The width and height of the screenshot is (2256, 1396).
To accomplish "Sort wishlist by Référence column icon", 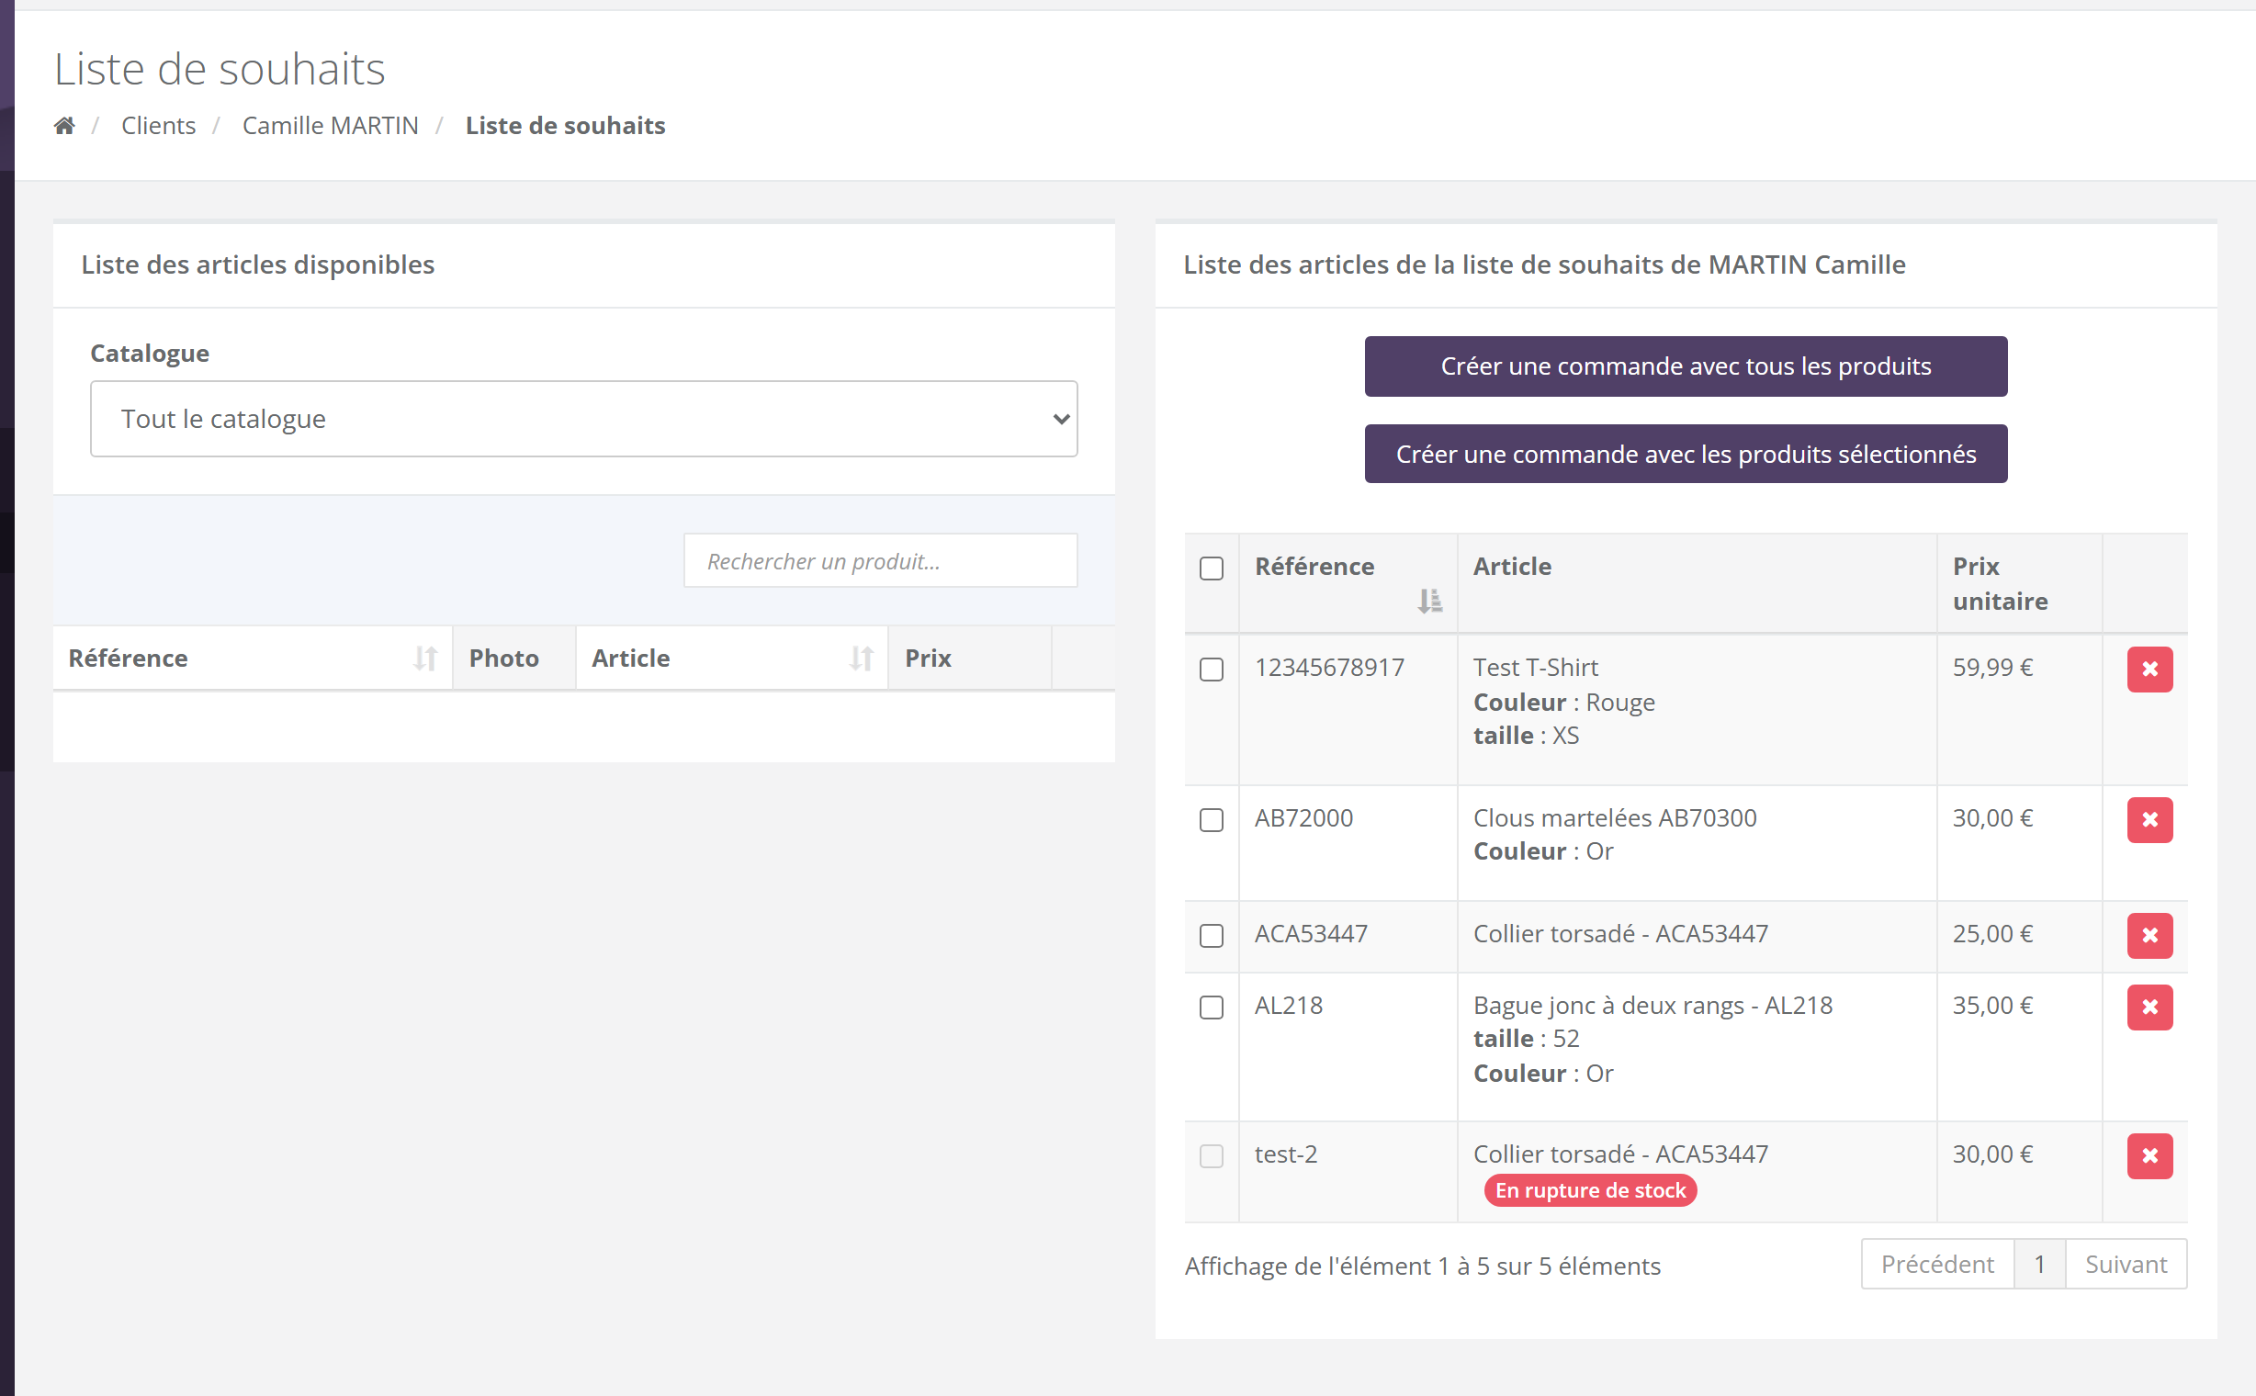I will click(x=1429, y=601).
